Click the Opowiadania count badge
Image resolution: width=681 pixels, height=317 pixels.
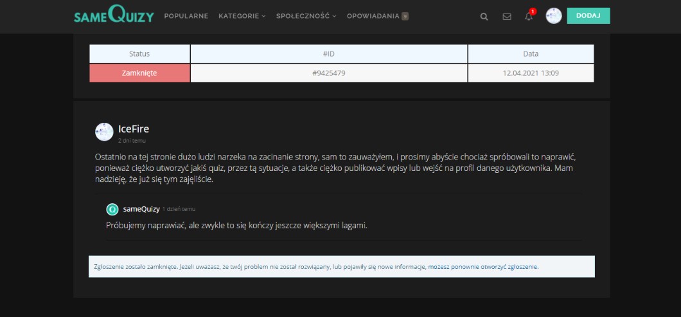pyautogui.click(x=405, y=16)
